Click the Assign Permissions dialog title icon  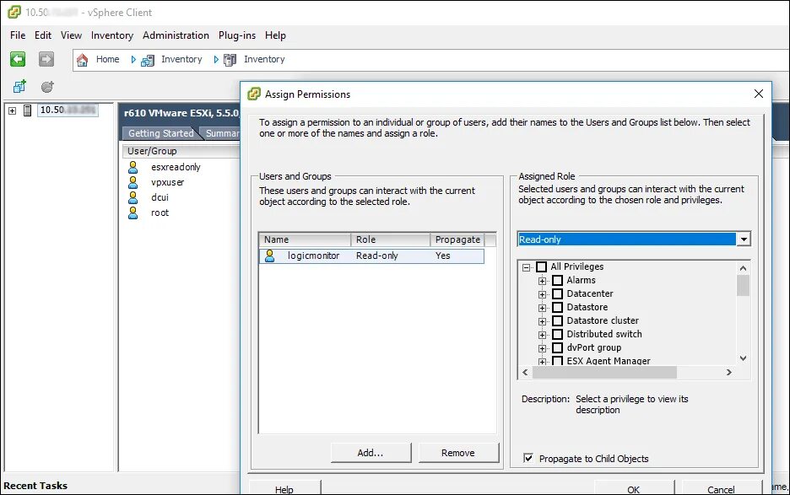(x=254, y=94)
